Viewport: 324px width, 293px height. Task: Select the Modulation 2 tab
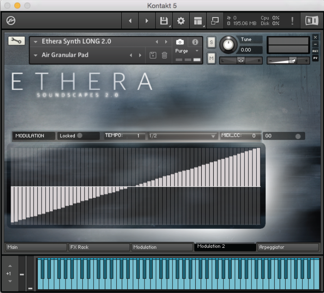[225, 246]
